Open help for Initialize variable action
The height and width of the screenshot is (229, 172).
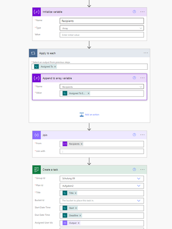coord(134,12)
